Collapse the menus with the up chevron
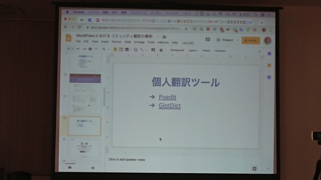321x180 pixels. click(x=259, y=51)
